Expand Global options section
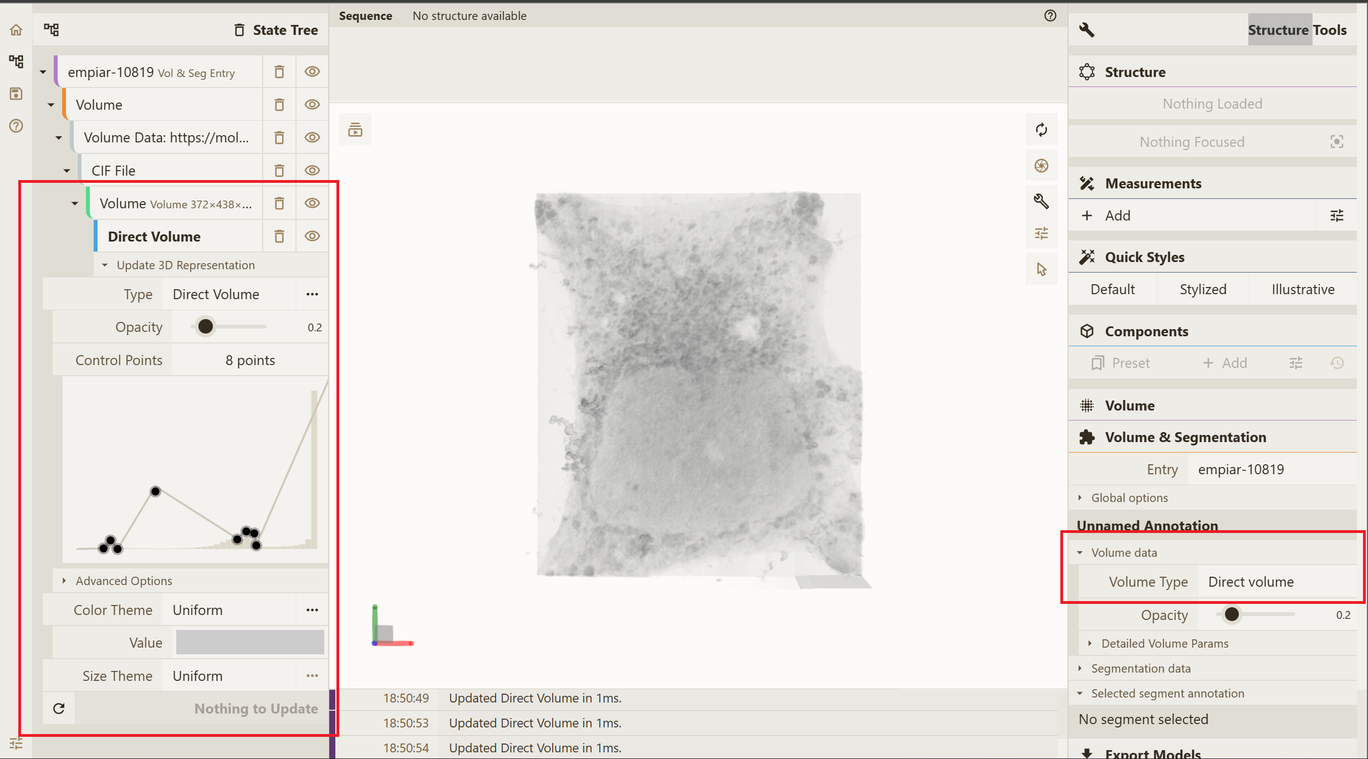Screen dimensions: 1368x759 (x=1129, y=498)
